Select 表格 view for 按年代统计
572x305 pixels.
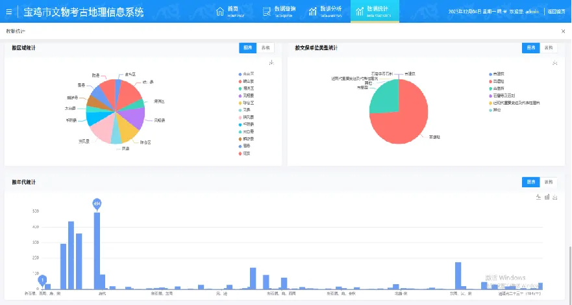pos(549,182)
